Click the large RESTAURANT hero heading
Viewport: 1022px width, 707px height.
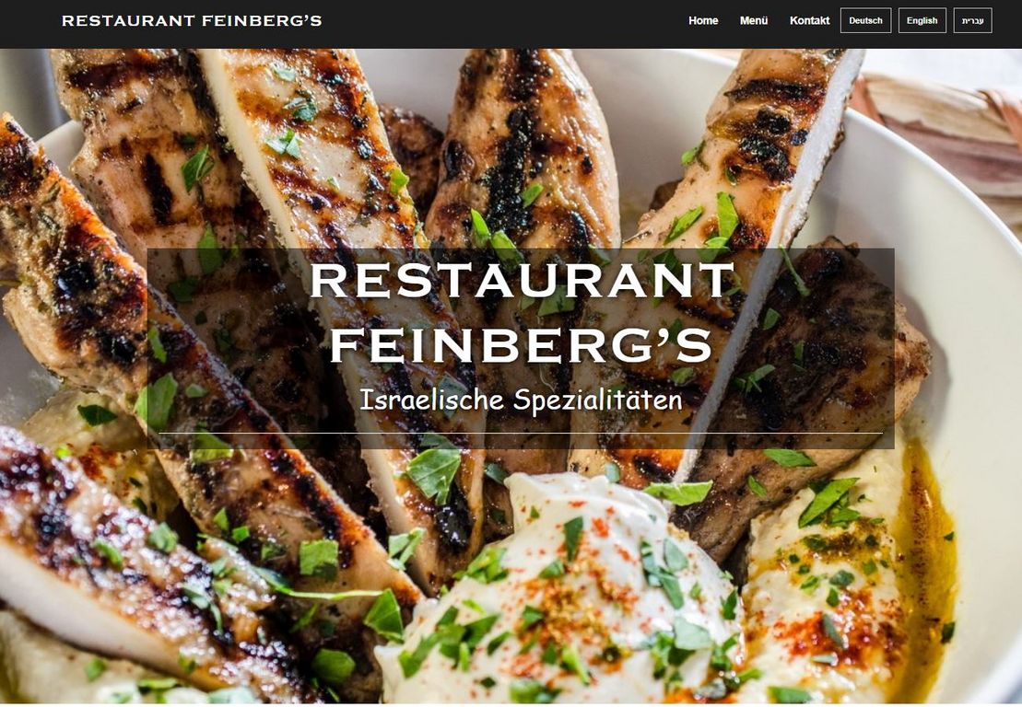(x=523, y=281)
